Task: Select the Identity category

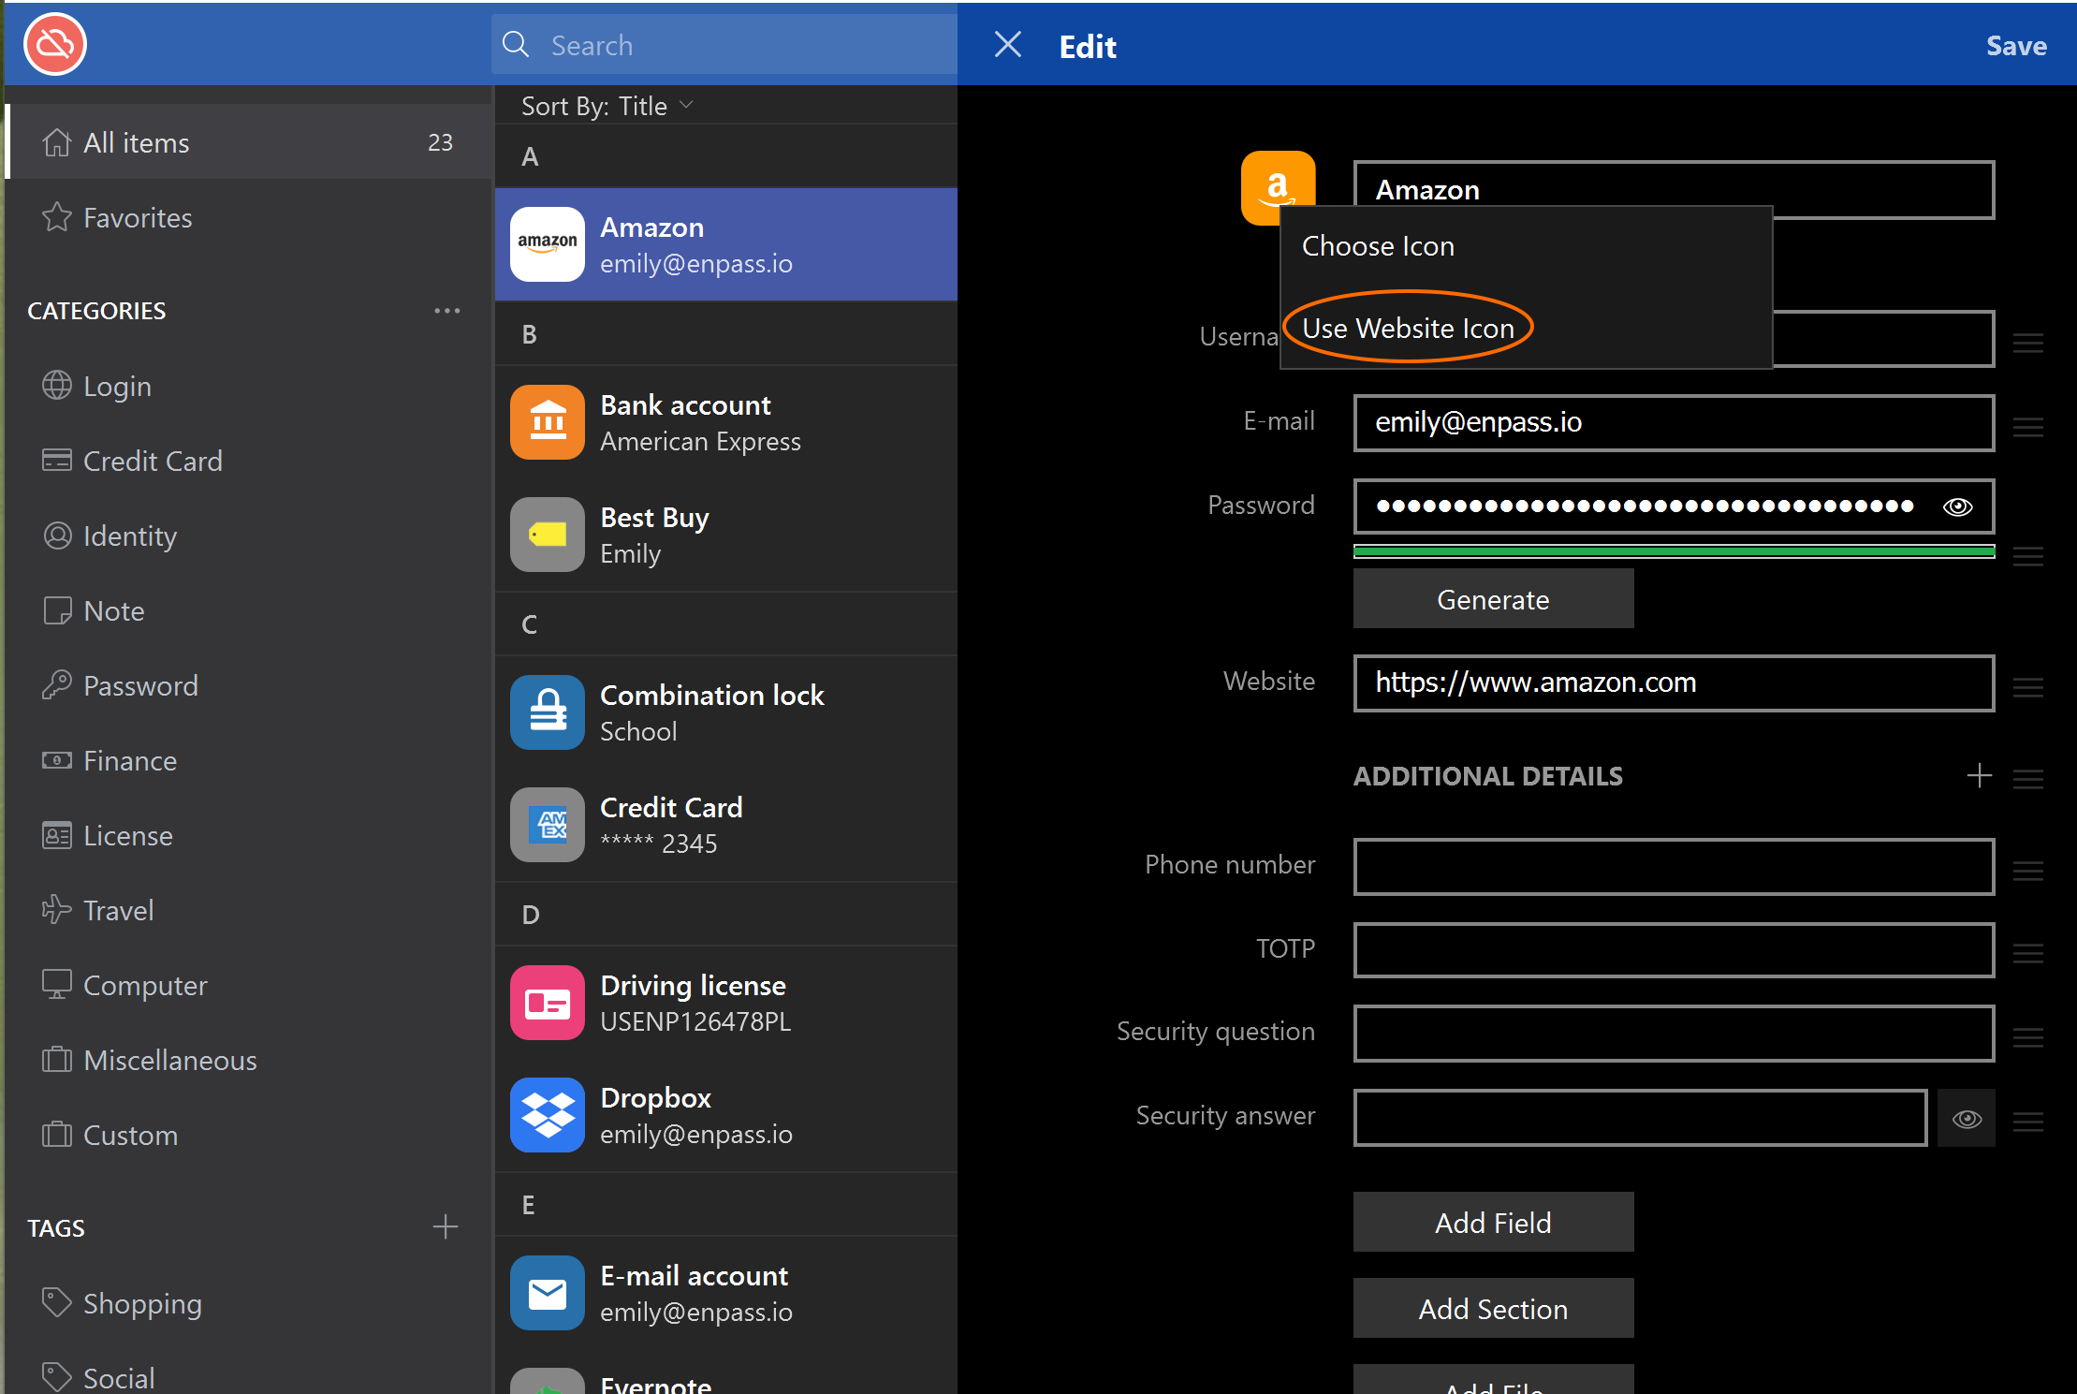Action: [248, 536]
